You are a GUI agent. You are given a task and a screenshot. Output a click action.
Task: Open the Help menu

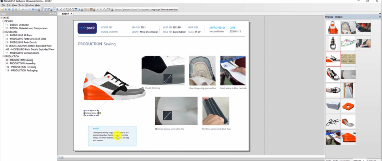click(37, 6)
